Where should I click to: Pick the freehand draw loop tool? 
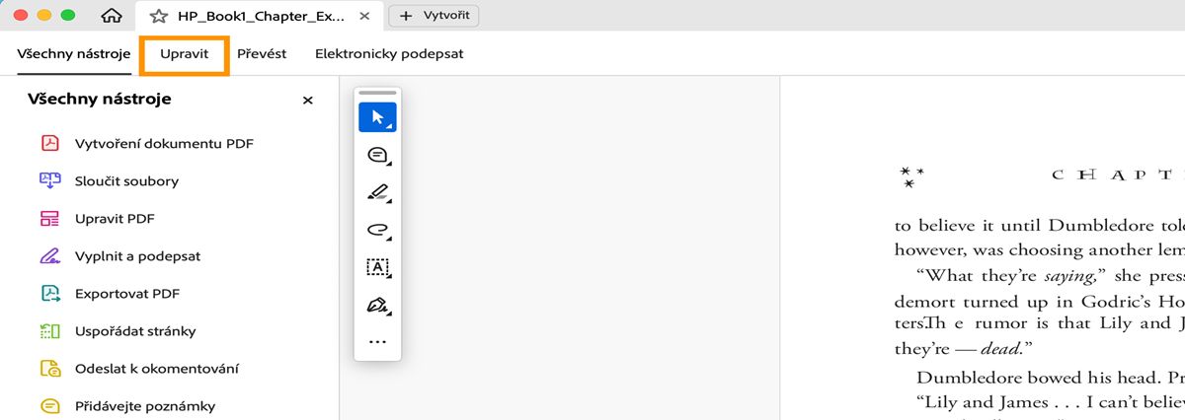377,230
